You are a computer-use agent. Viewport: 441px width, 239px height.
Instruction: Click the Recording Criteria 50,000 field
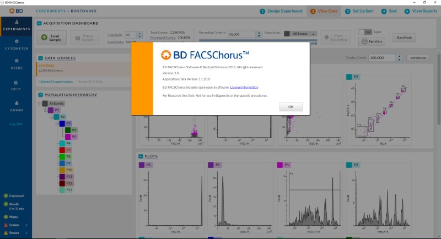[x=242, y=34]
